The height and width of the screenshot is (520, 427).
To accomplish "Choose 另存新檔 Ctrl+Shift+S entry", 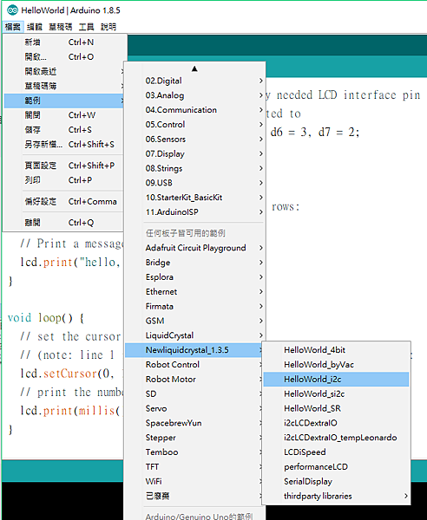I will click(x=63, y=144).
